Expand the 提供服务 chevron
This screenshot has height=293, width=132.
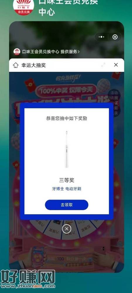(x=79, y=52)
